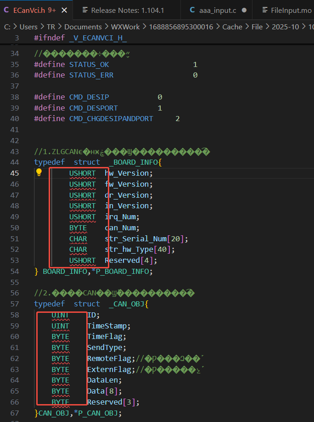This screenshot has height=422, width=314.
Task: Select the WXWork breadcrumb segment
Action: click(125, 27)
